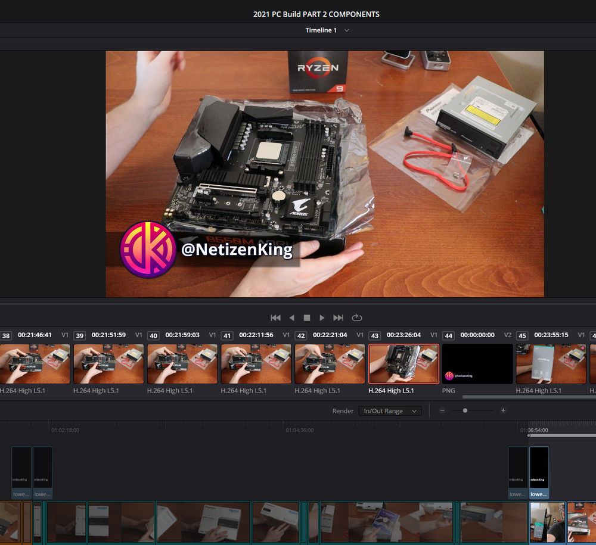Viewport: 596px width, 545px height.
Task: Click the project title 2021 PC Build
Action: [x=316, y=14]
